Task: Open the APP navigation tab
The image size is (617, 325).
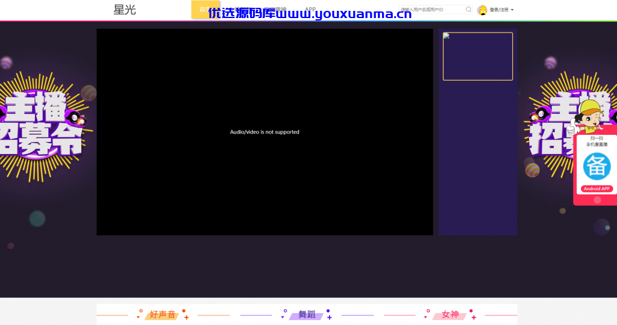Action: (310, 10)
